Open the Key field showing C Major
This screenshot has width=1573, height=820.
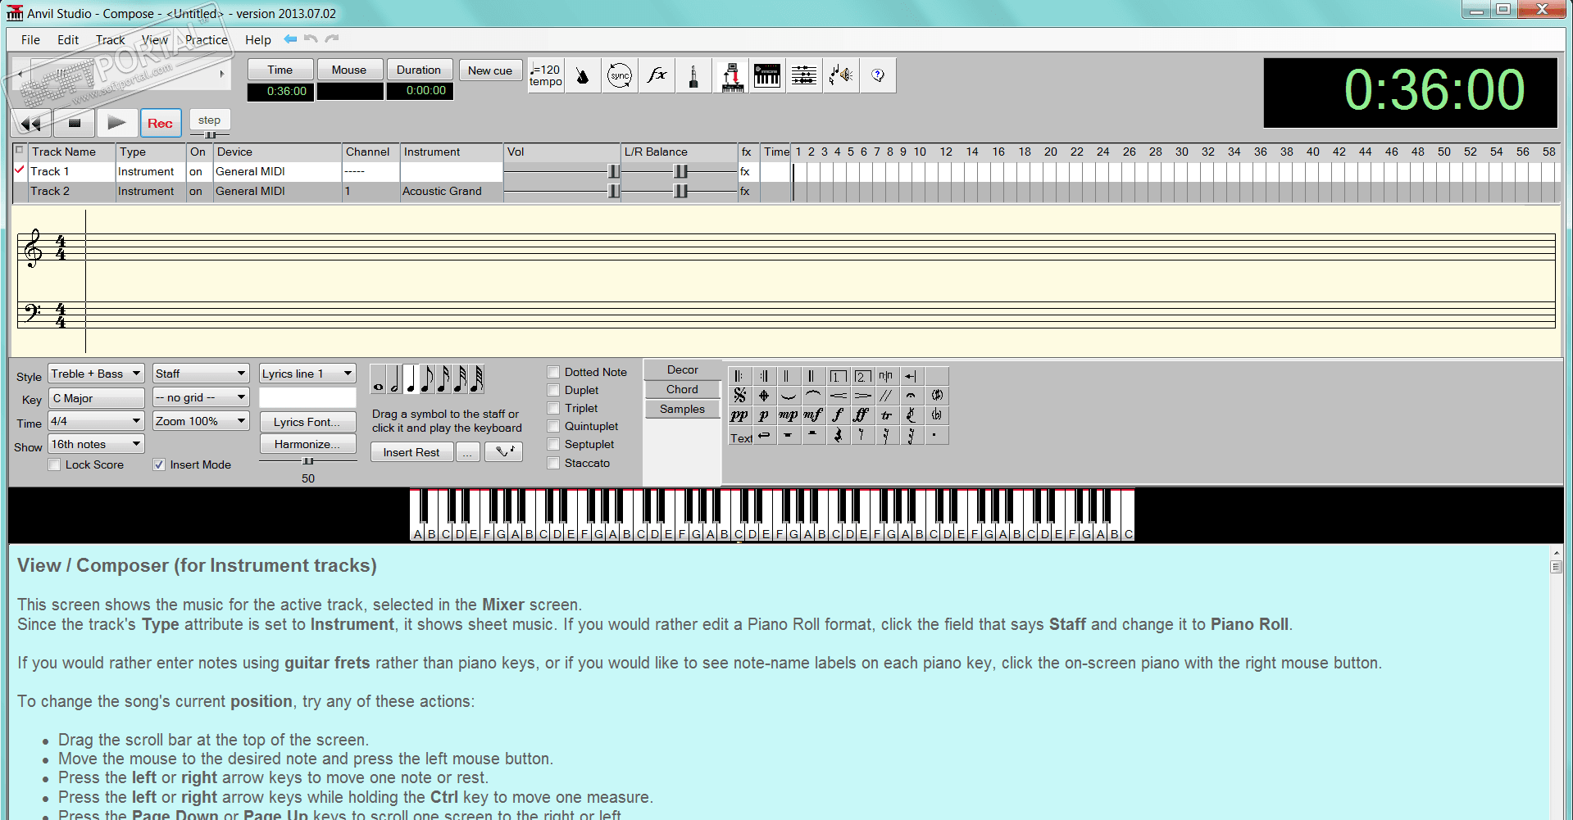(96, 398)
